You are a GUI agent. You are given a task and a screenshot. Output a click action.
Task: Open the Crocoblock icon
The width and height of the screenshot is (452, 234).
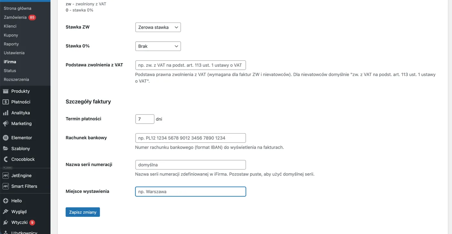click(x=5, y=159)
